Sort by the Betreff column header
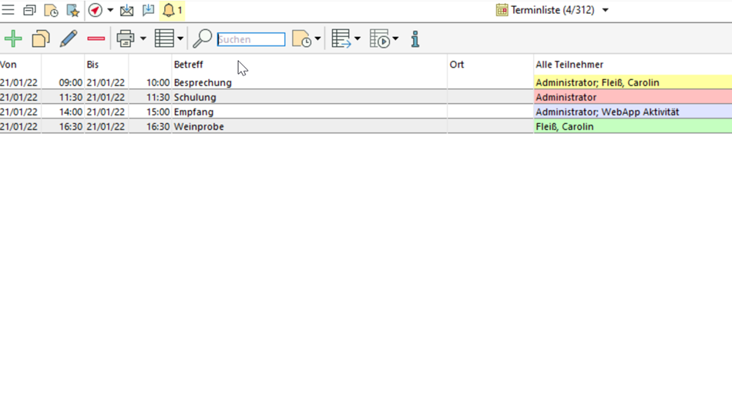The width and height of the screenshot is (732, 414). pos(189,65)
